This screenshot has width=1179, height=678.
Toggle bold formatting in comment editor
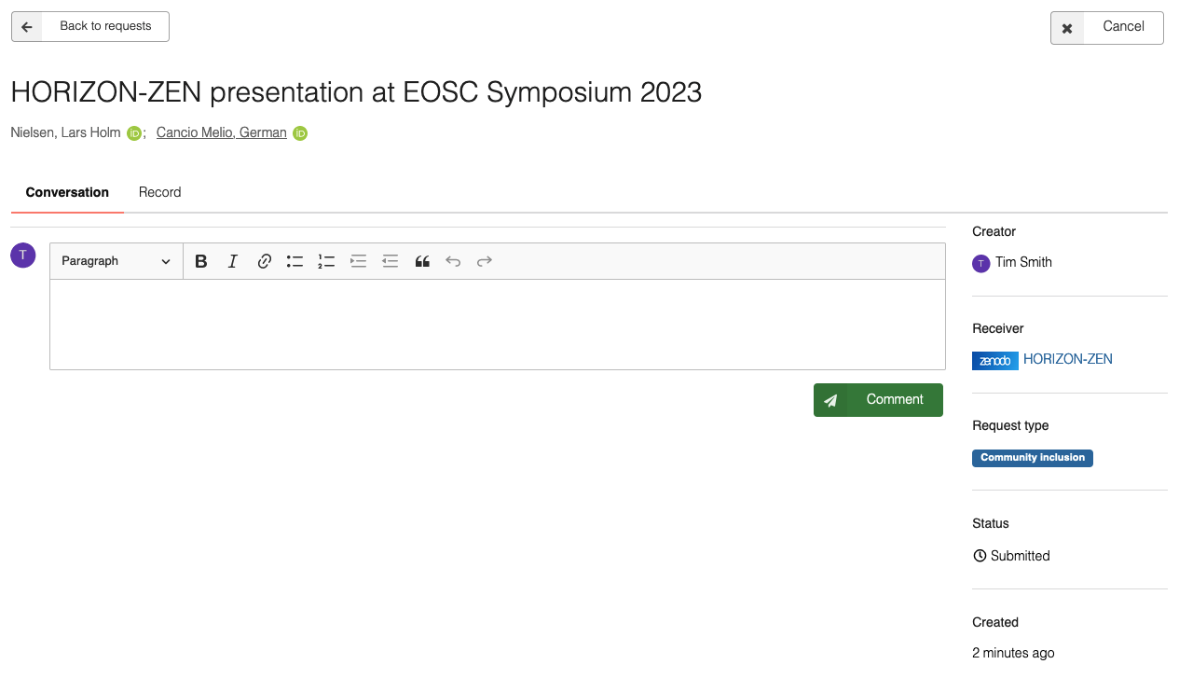click(x=200, y=261)
